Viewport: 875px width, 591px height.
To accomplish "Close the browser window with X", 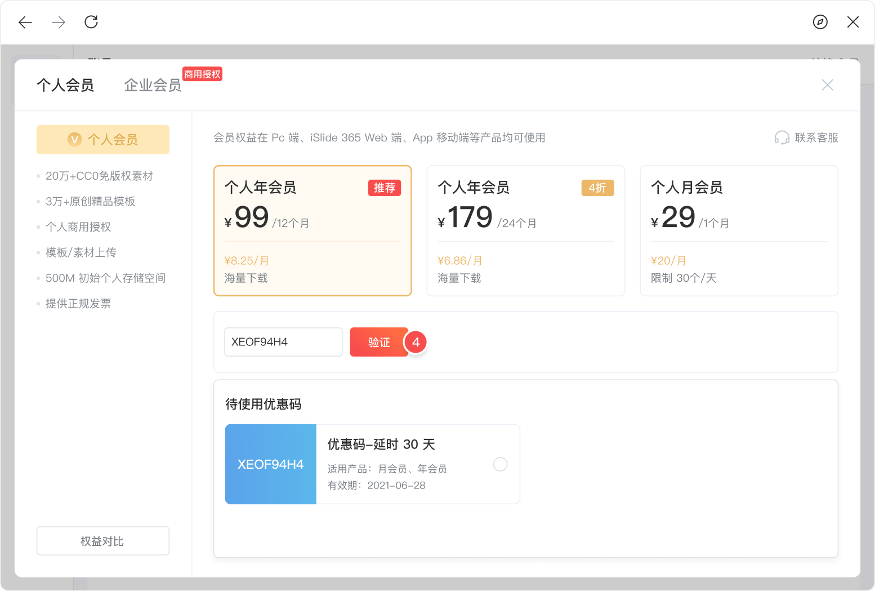I will coord(852,22).
